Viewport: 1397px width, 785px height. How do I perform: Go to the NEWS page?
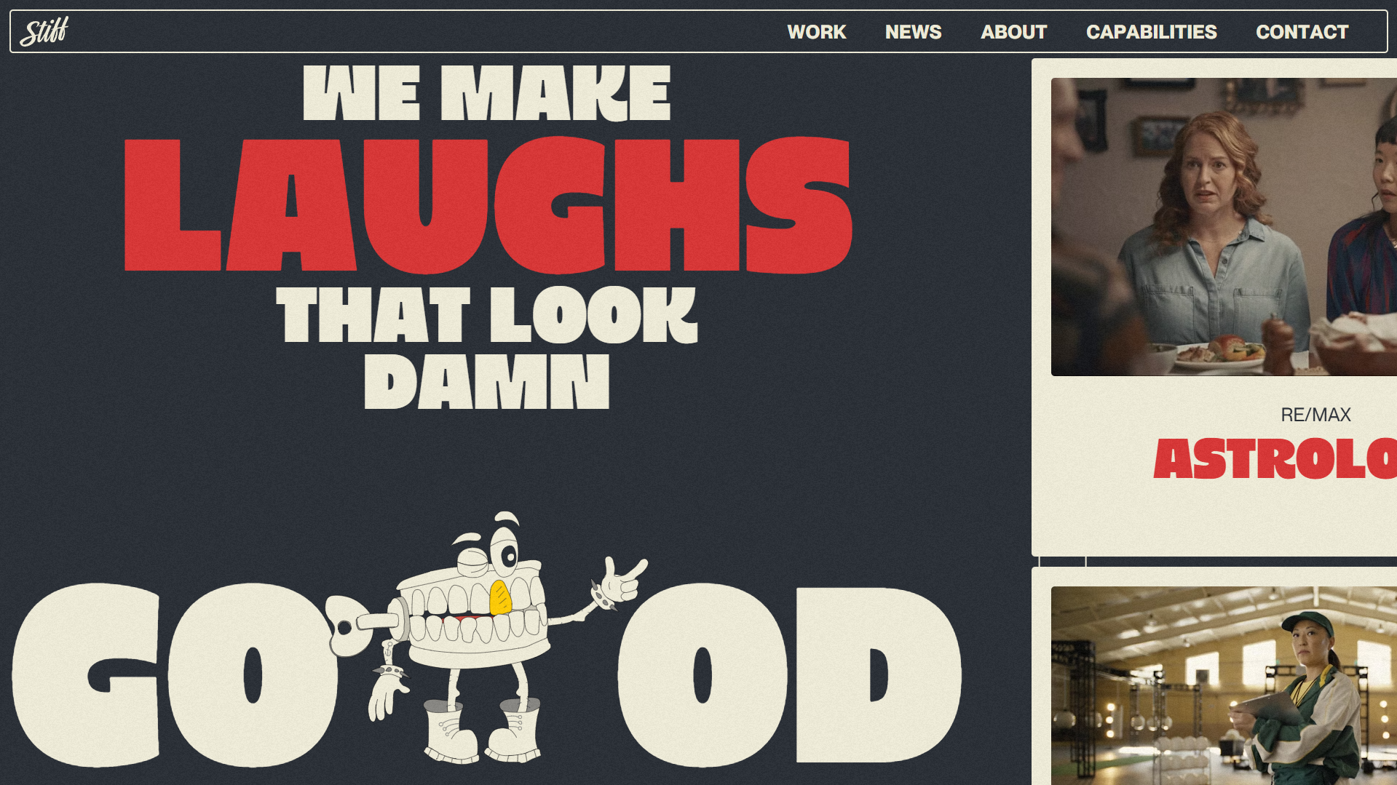913,32
